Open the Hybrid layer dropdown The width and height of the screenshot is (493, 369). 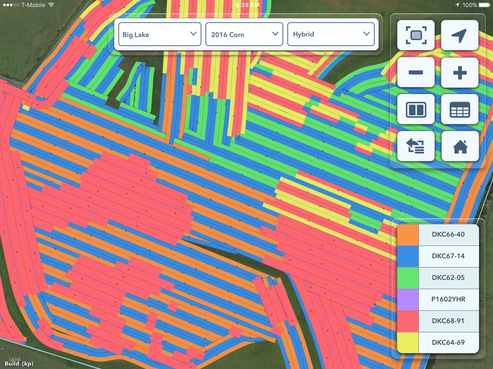tap(331, 34)
